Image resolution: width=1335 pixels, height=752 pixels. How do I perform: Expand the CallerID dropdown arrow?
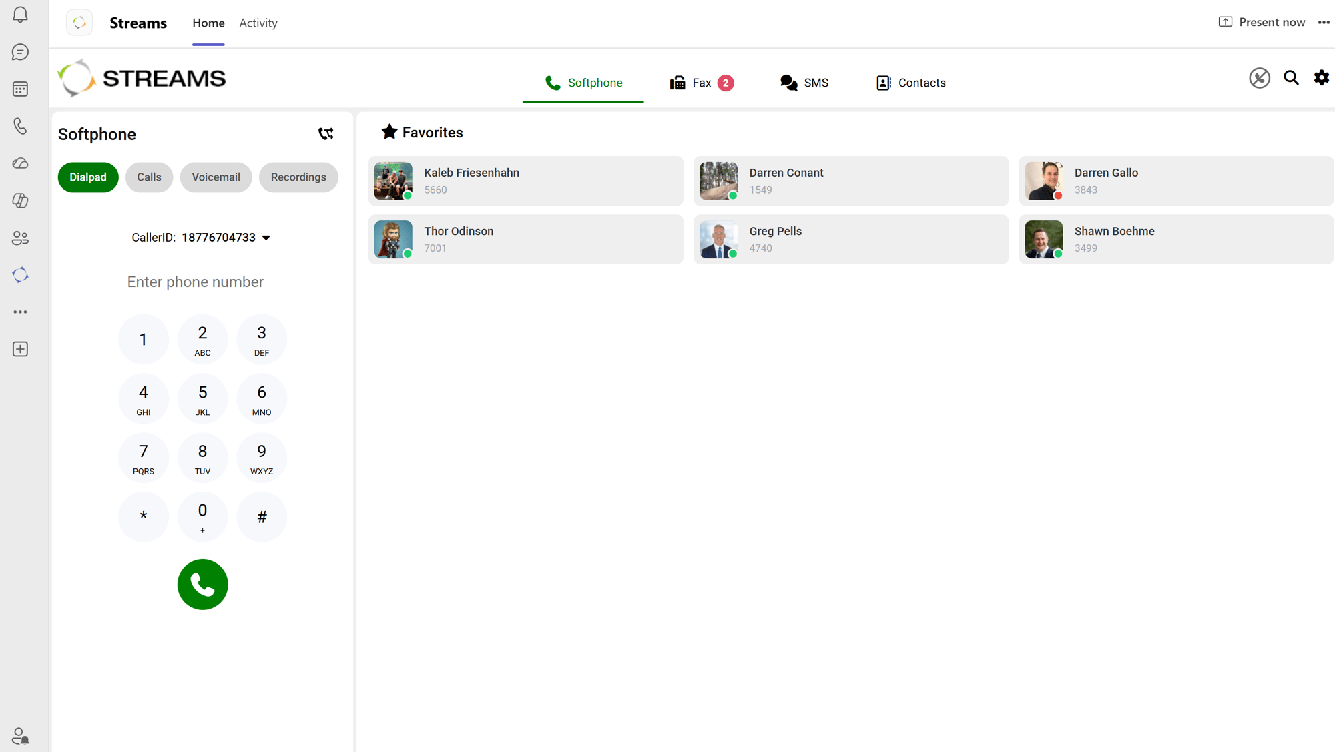coord(266,238)
